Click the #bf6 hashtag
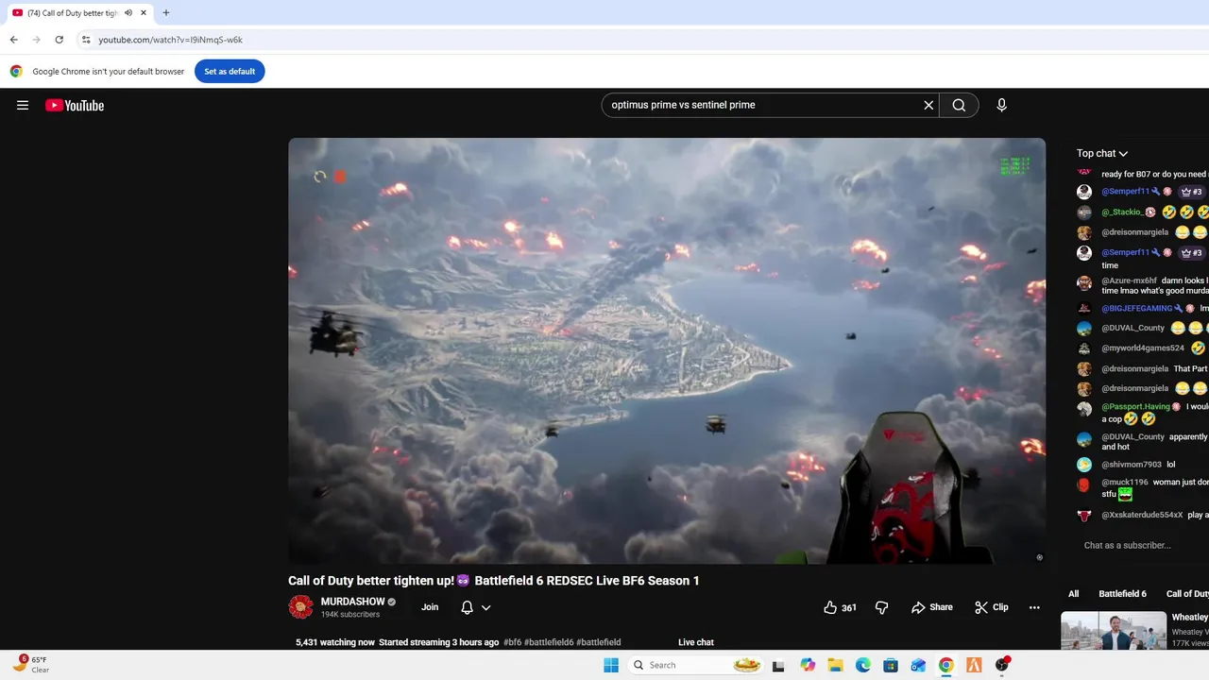Viewport: 1209px width, 680px height. pos(512,642)
